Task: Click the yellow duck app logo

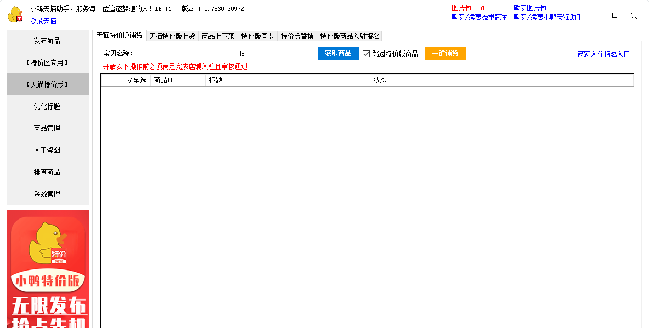Action: point(16,14)
